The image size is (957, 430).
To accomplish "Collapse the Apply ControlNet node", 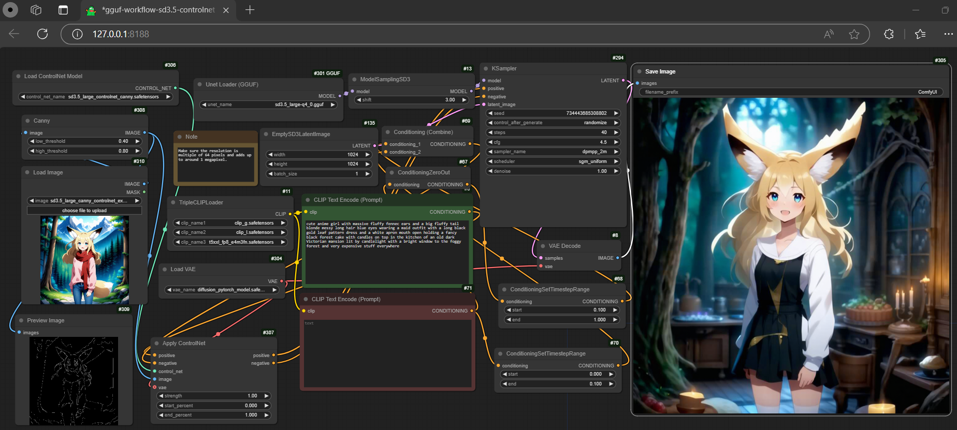I will 156,343.
